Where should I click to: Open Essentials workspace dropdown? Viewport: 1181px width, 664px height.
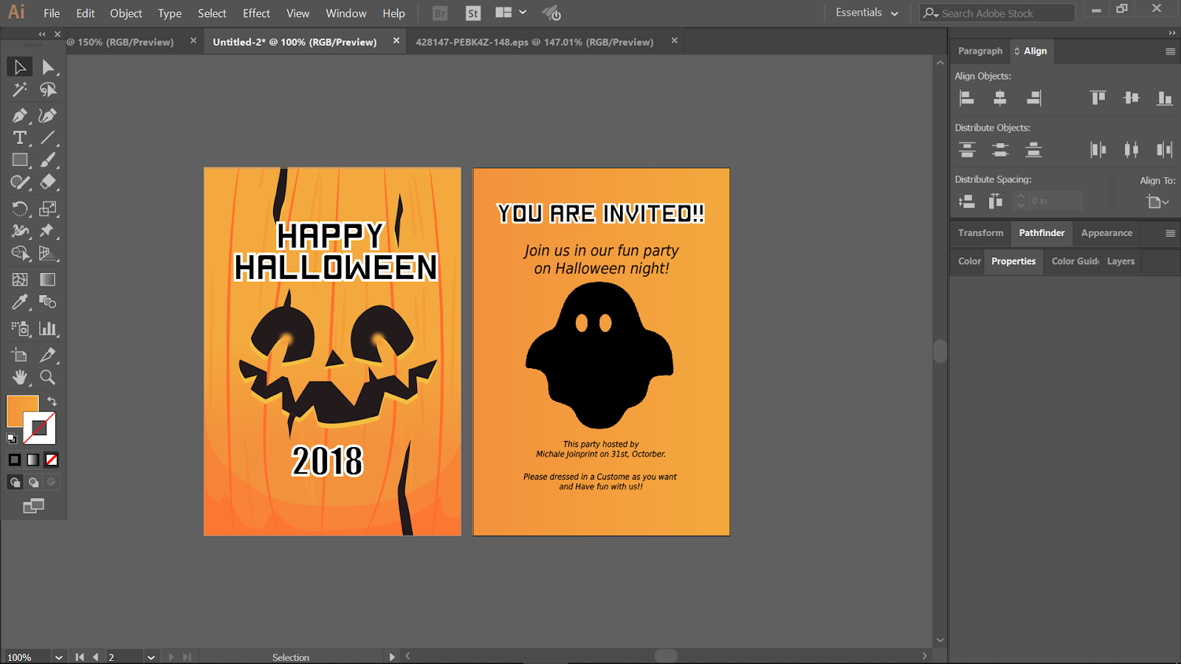point(867,13)
